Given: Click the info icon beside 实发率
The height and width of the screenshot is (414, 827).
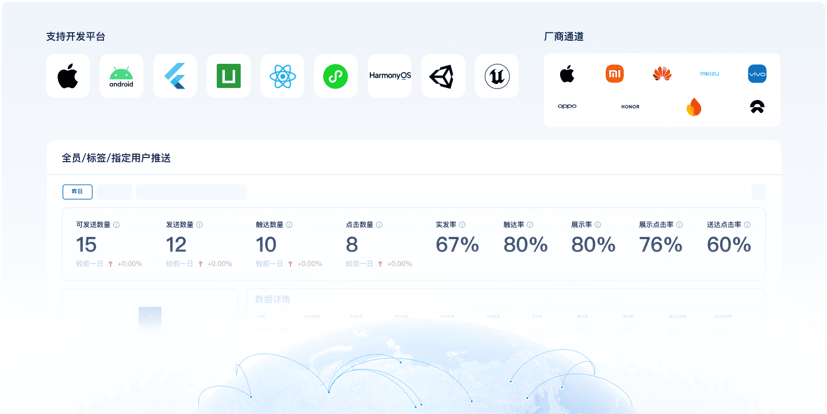Looking at the screenshot, I should [x=462, y=225].
